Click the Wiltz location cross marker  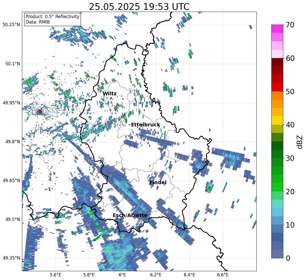click(111, 98)
